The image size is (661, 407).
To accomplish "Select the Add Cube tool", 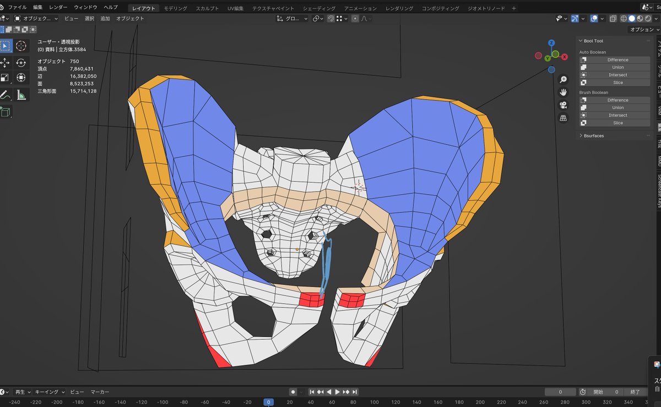I will click(6, 112).
